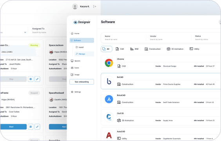Click the Construction icon in BricsCAD row
Screen dimensions: 221x141
119,102
